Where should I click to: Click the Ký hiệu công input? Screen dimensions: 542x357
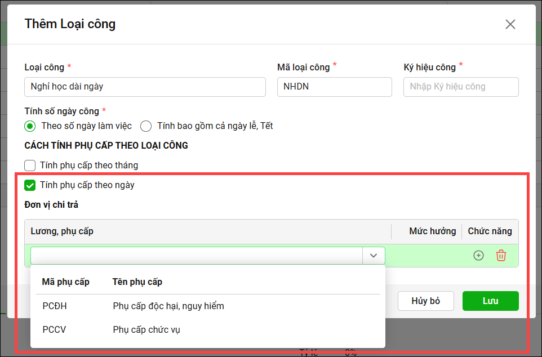tap(461, 87)
